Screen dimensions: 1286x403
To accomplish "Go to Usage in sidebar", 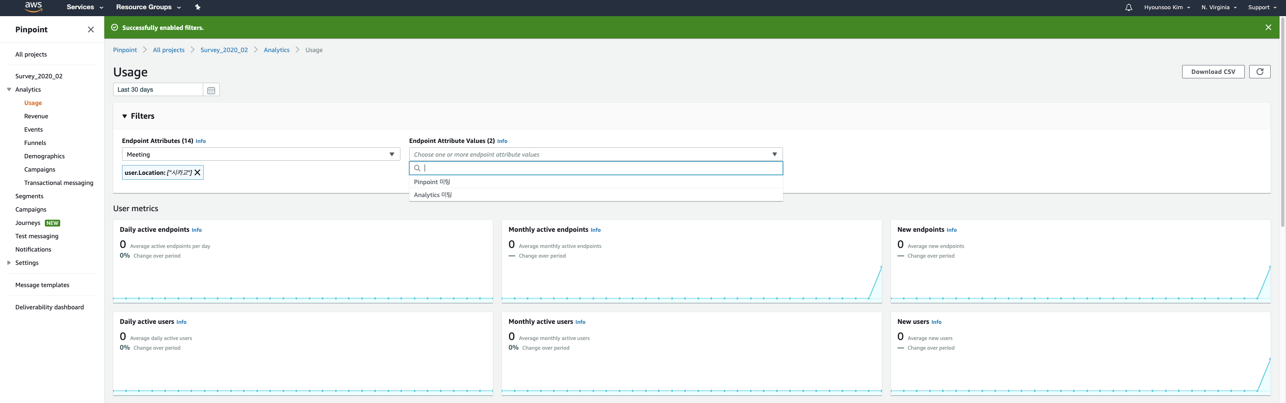I will pyautogui.click(x=33, y=103).
